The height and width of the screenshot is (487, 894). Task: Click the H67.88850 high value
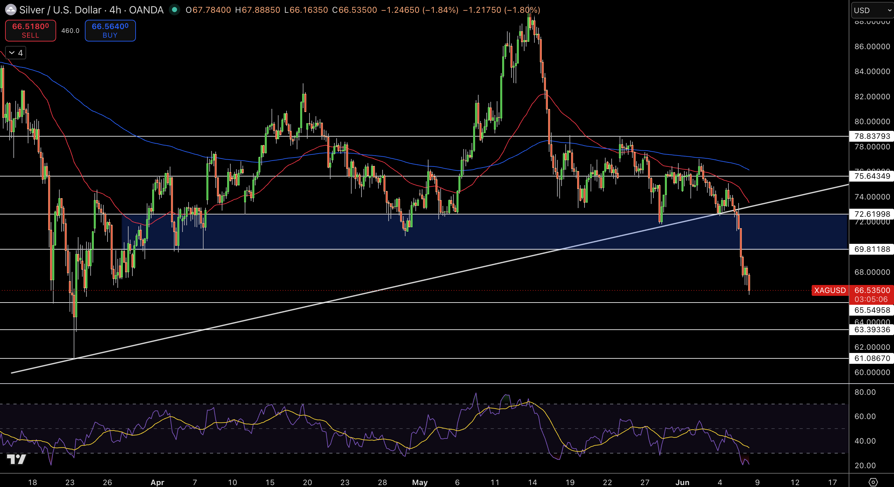[x=257, y=10]
